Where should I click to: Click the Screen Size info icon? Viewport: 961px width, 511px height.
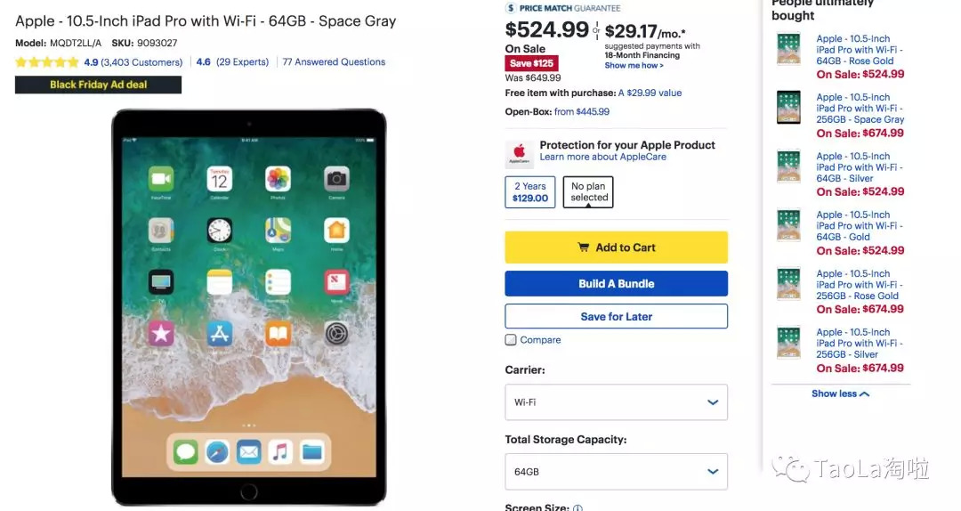click(x=578, y=508)
